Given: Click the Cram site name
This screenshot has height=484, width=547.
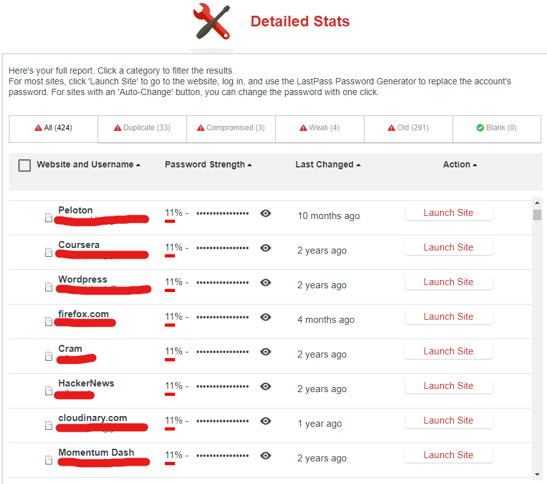Looking at the screenshot, I should click(x=70, y=348).
